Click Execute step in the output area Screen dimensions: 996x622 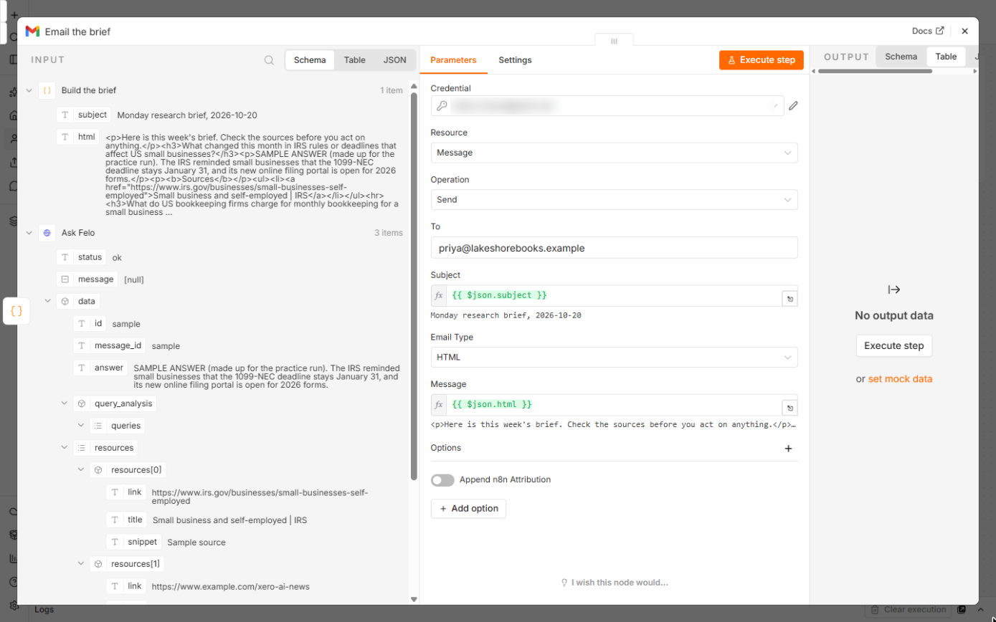click(x=893, y=345)
